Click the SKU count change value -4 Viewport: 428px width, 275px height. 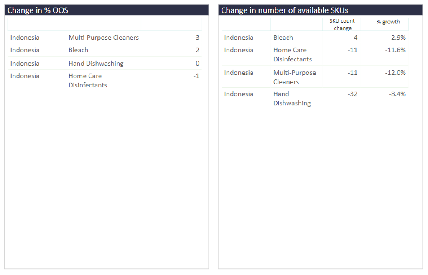tap(354, 38)
